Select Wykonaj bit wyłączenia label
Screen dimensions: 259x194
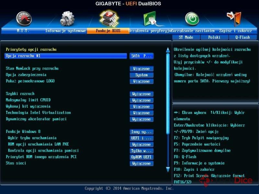(28, 106)
